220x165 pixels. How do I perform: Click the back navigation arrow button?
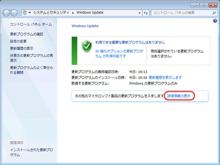7,13
